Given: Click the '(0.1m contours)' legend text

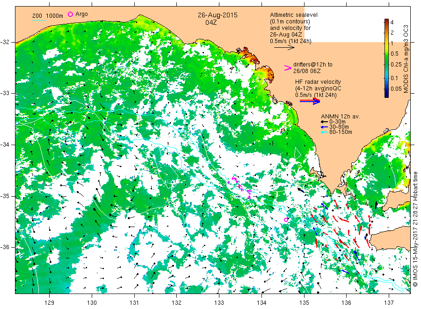Looking at the screenshot, I should tap(290, 22).
